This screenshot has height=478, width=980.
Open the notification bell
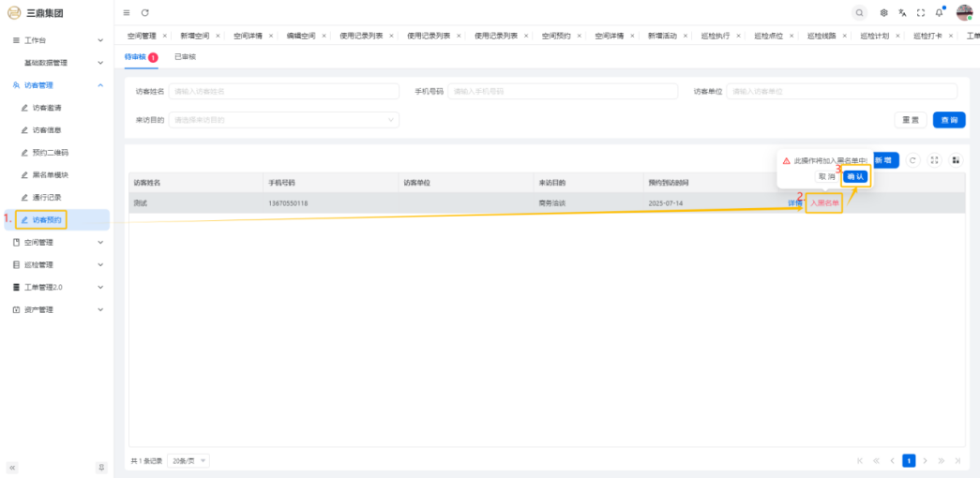click(939, 12)
